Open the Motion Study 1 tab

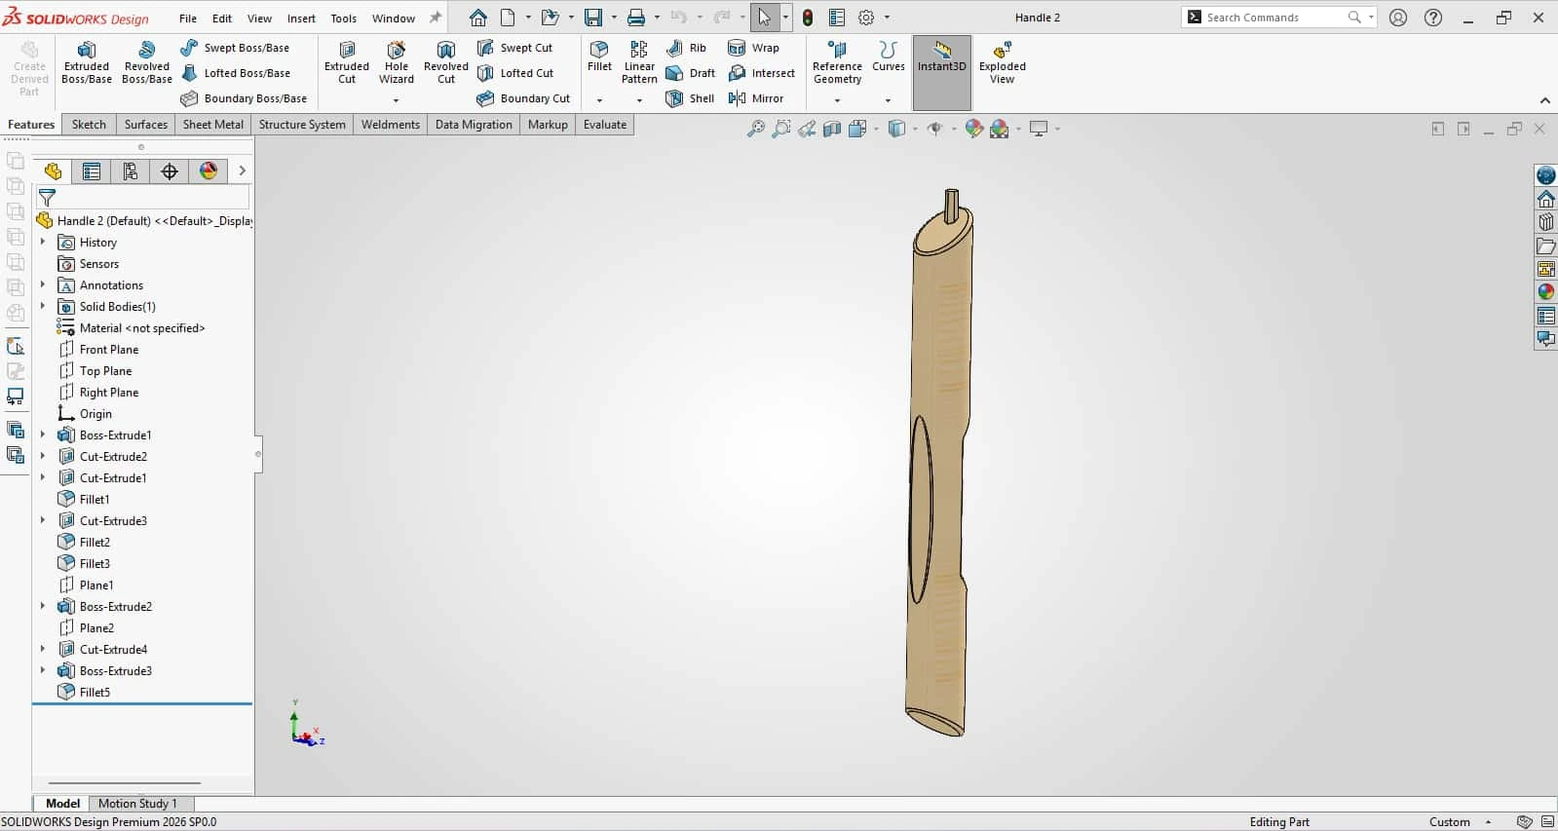pos(137,804)
